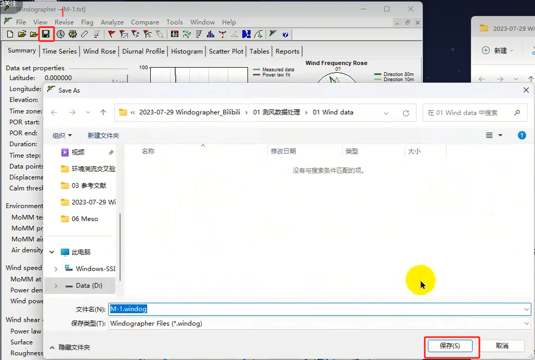Open the File menu
Image resolution: width=535 pixels, height=360 pixels.
20,22
